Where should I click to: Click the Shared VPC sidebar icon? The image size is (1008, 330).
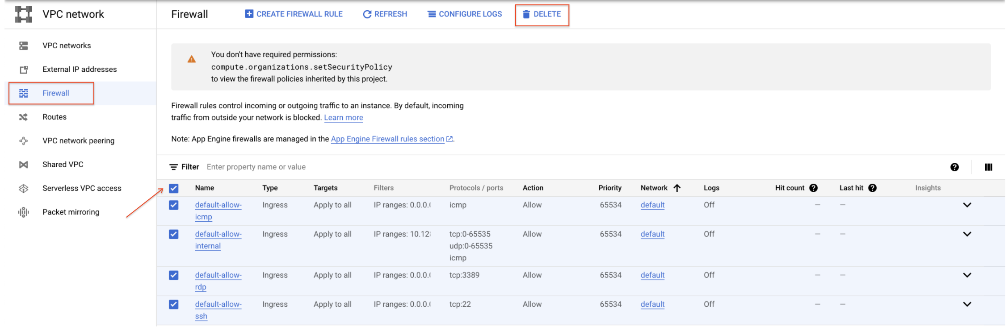24,165
